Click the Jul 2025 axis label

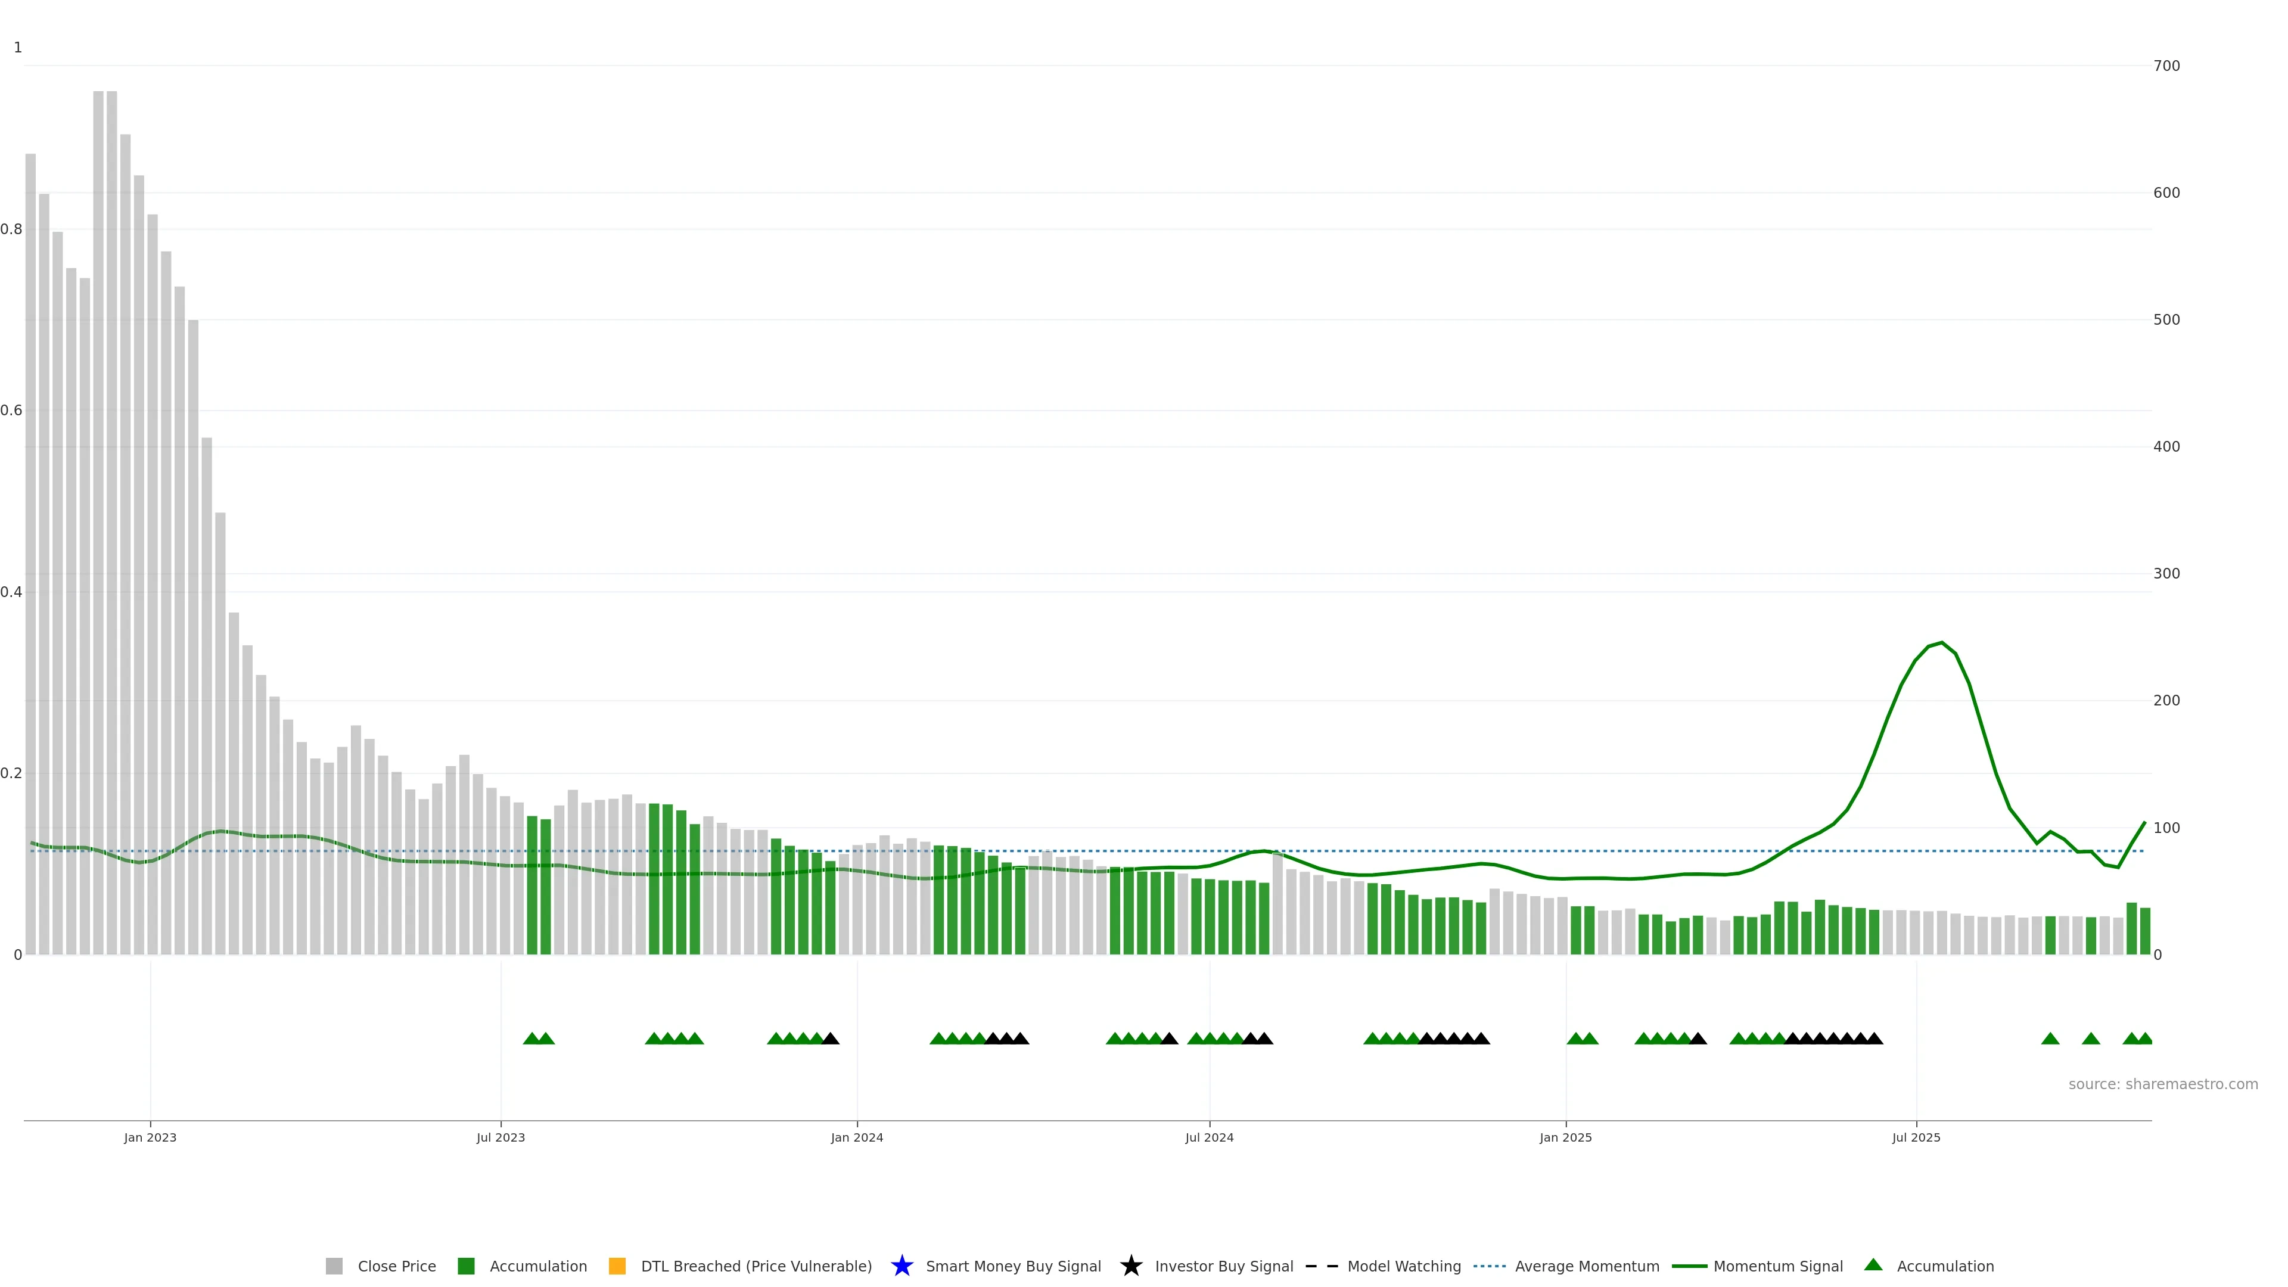click(1916, 1138)
